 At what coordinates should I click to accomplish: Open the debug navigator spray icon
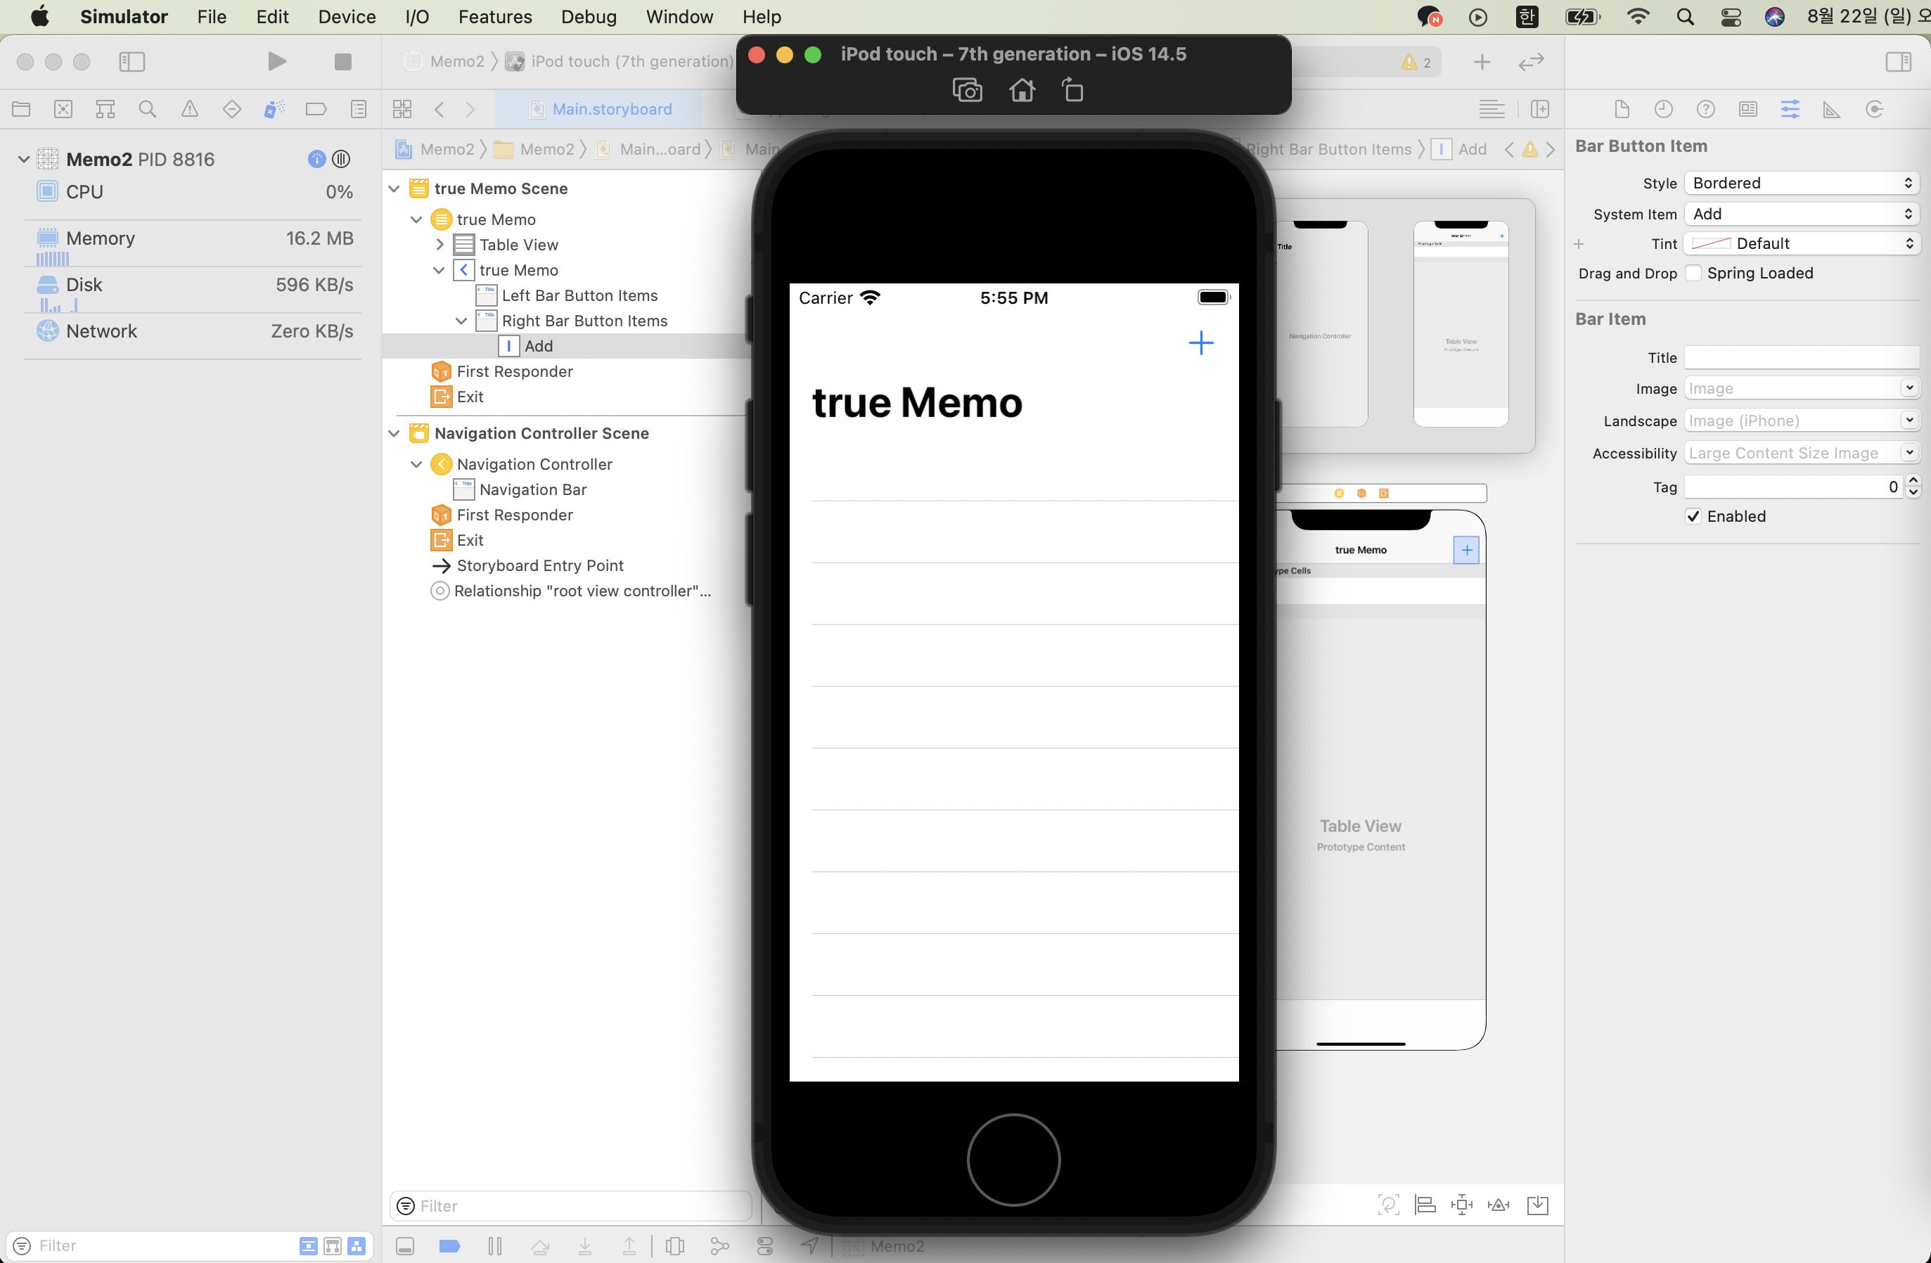coord(274,109)
